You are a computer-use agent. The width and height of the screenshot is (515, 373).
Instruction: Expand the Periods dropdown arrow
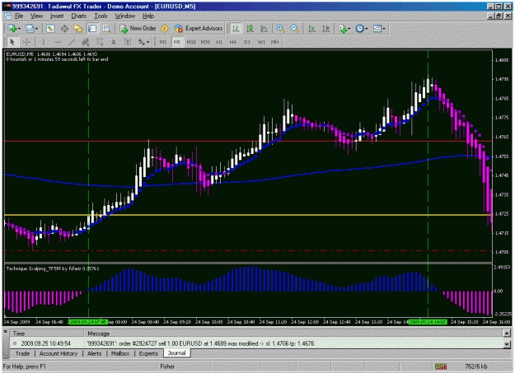tap(366, 29)
